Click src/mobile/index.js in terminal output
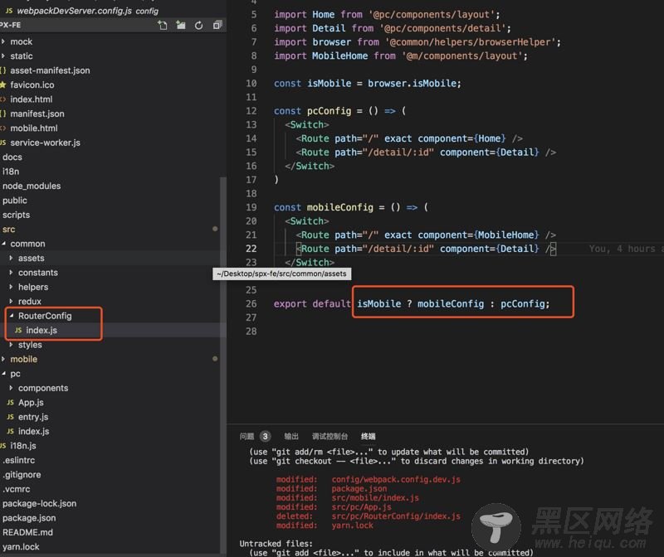This screenshot has width=664, height=557. [375, 498]
